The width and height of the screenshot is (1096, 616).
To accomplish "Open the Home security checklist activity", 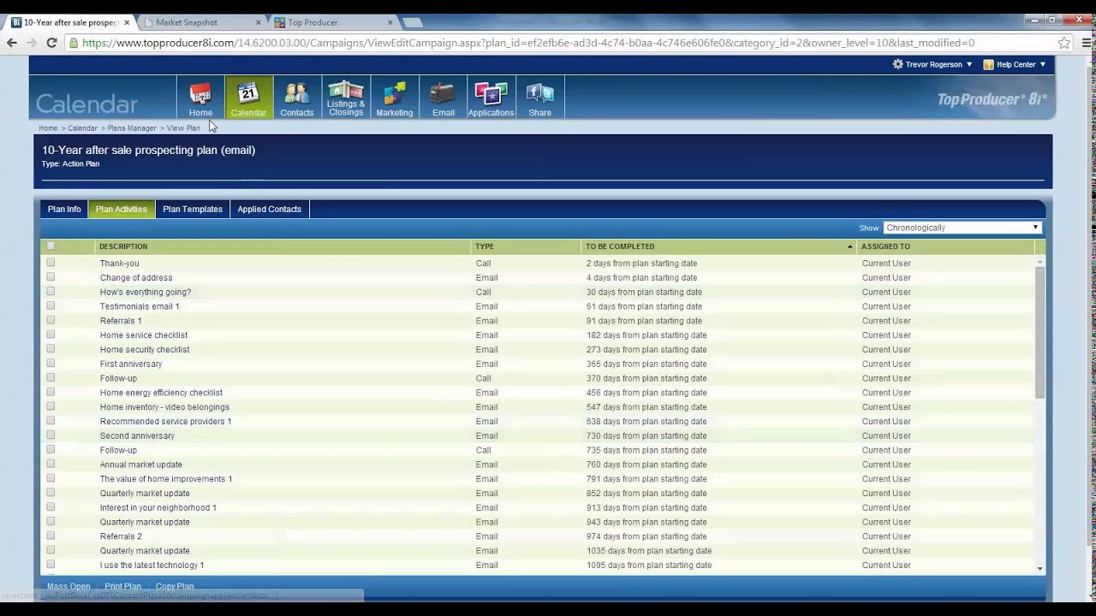I will (145, 349).
